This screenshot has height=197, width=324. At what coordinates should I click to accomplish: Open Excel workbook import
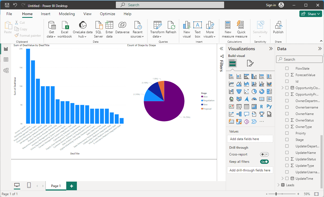(65, 26)
